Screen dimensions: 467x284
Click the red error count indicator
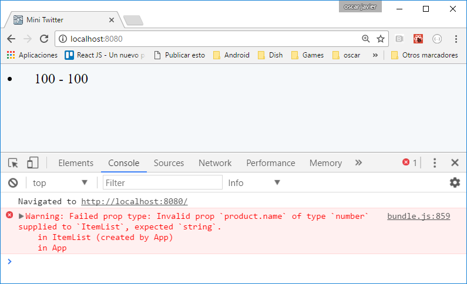pos(410,163)
